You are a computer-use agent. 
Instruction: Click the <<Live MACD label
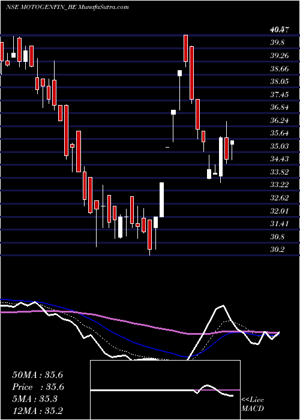[253, 404]
